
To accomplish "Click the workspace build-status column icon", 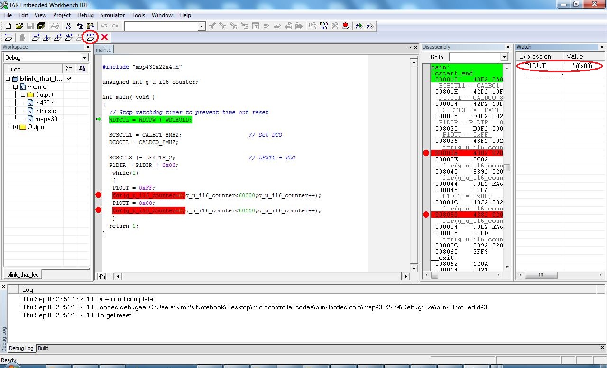I will point(82,69).
